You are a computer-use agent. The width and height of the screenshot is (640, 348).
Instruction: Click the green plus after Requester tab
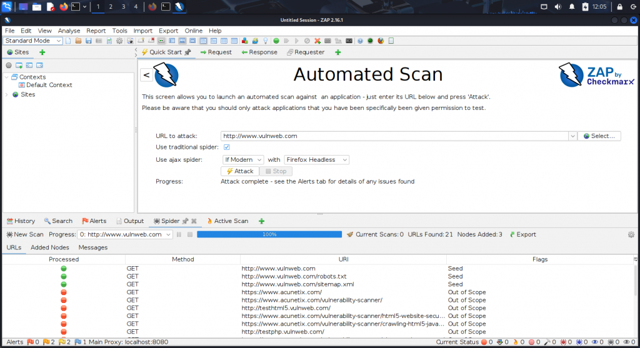click(338, 52)
